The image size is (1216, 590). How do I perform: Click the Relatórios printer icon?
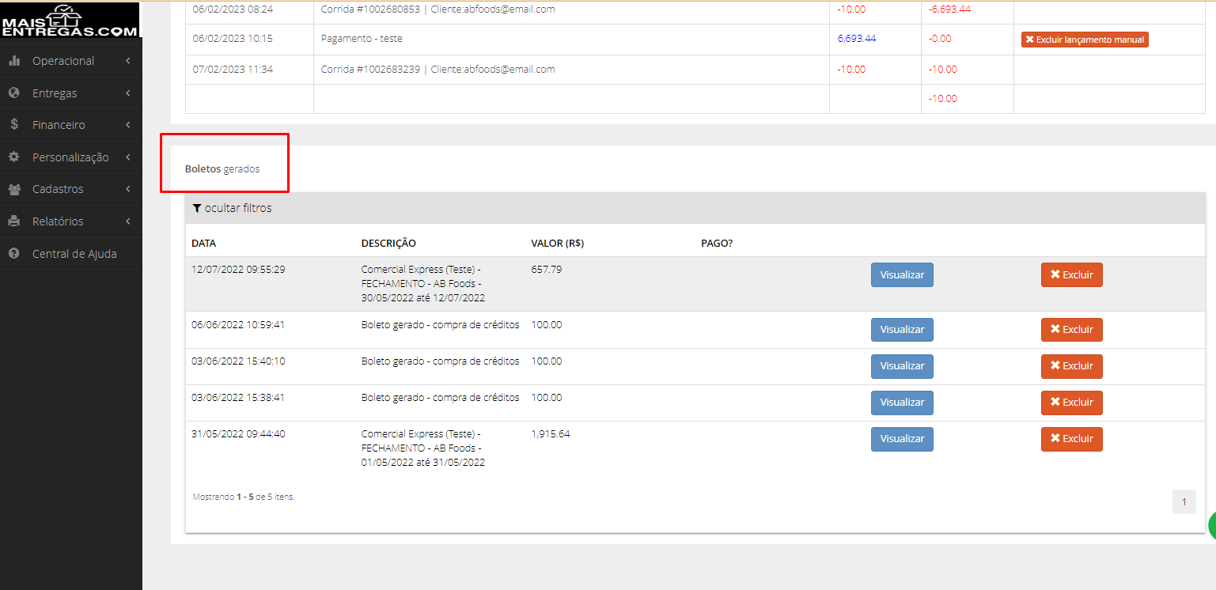pos(14,221)
